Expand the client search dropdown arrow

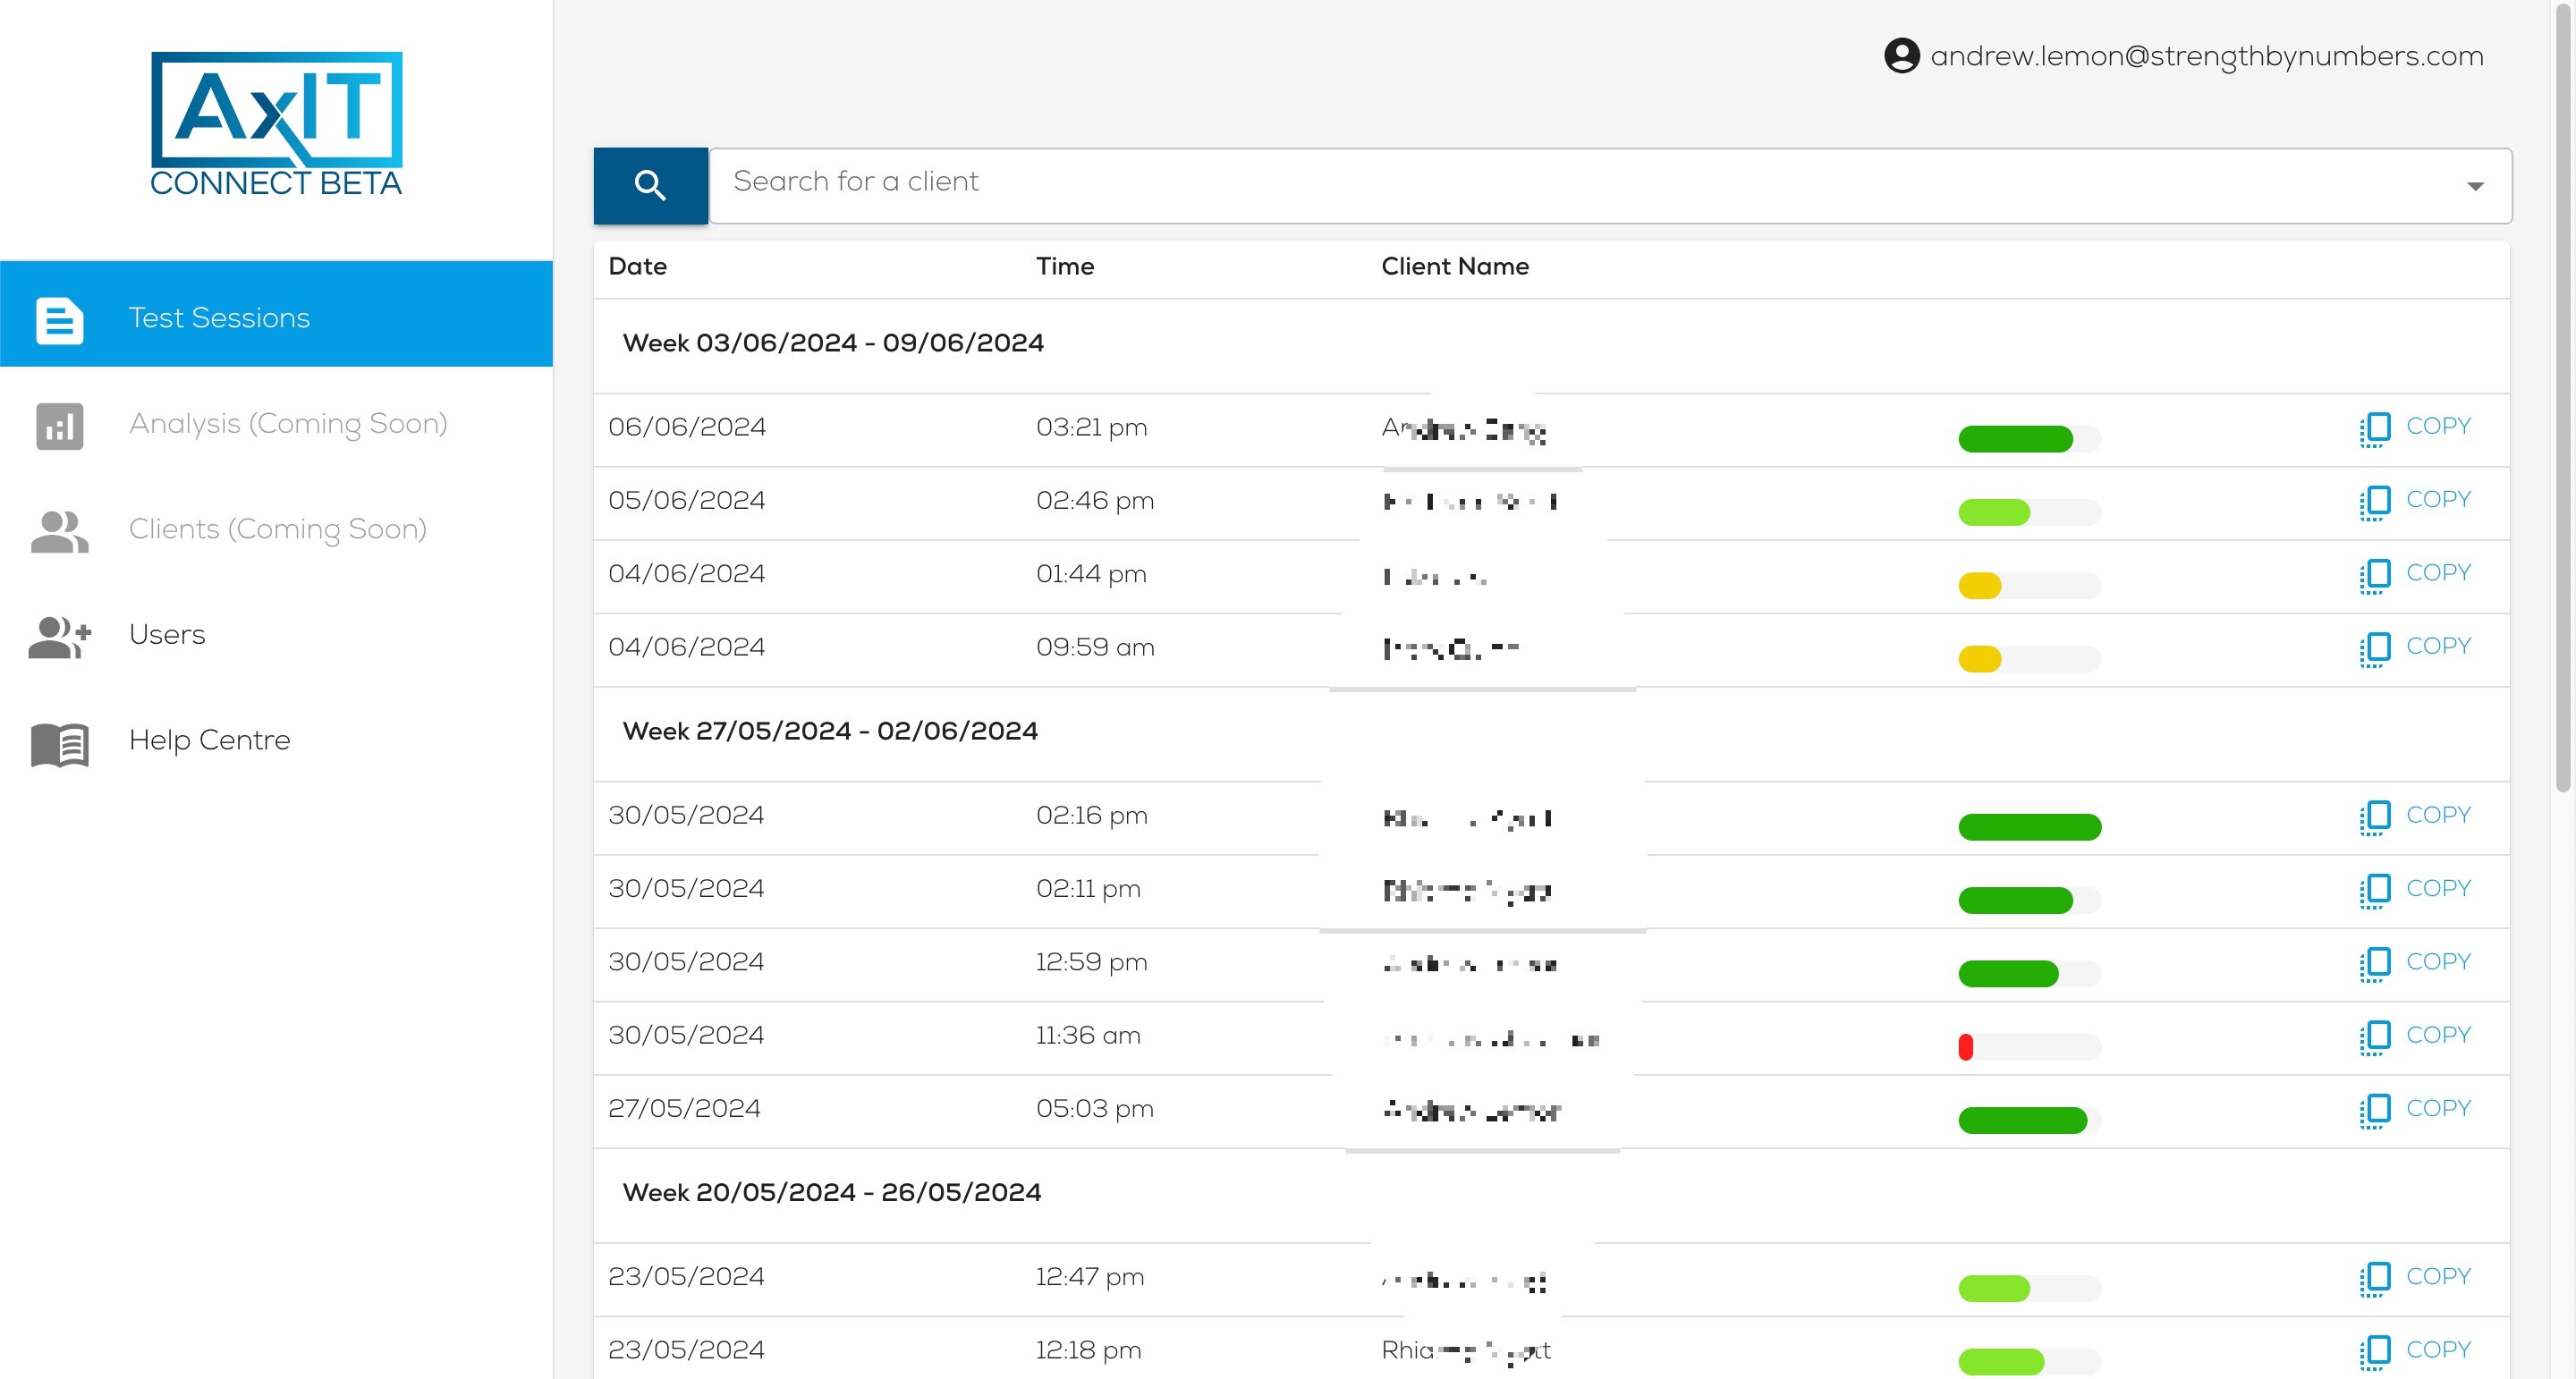(x=2475, y=186)
